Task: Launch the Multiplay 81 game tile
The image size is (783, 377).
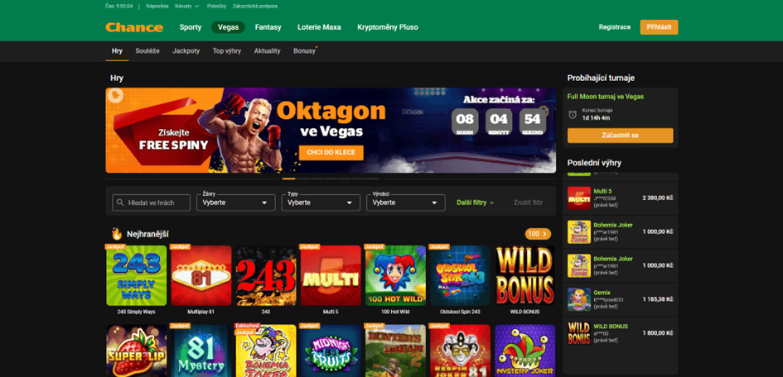Action: coord(201,275)
